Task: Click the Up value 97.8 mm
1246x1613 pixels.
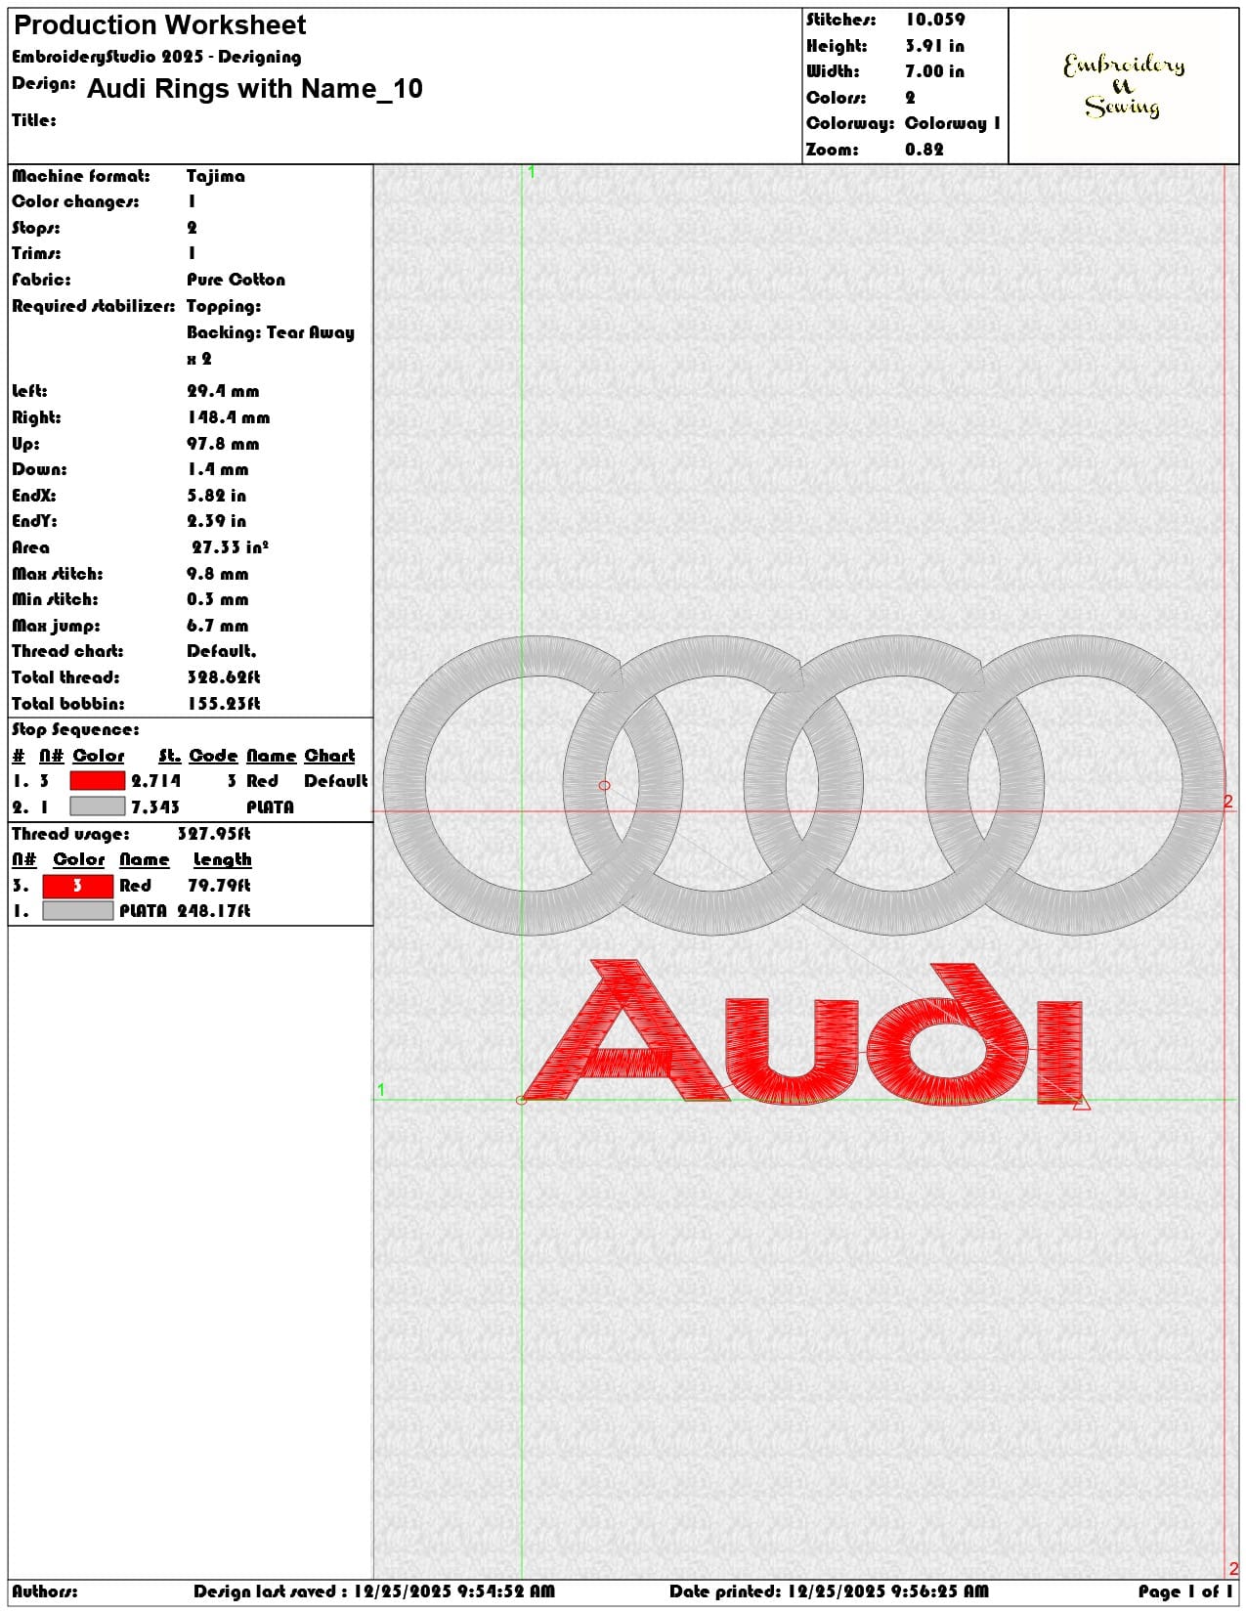Action: click(x=223, y=444)
